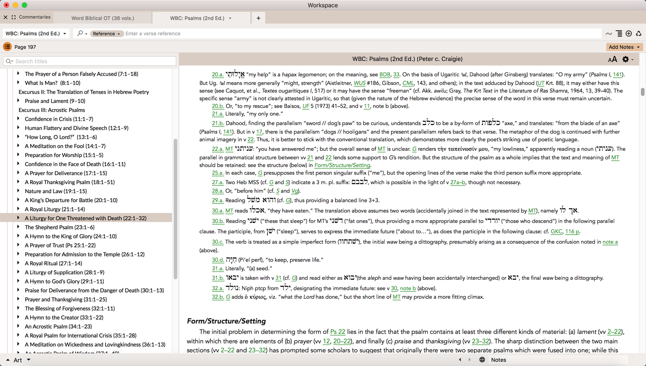Click the full-screen brackets icon beside Commentaries

[14, 17]
